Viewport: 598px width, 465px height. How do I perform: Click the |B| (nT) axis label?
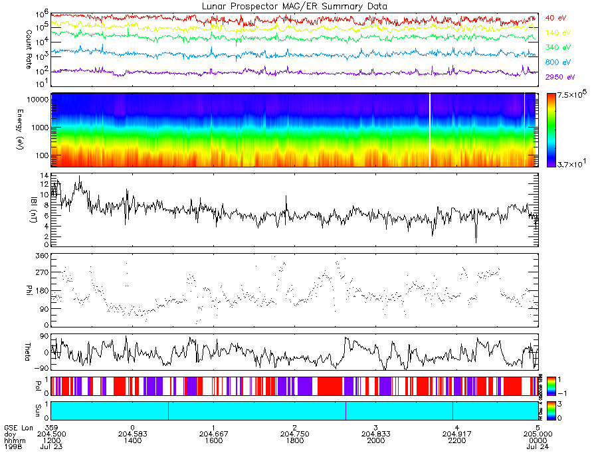point(34,209)
